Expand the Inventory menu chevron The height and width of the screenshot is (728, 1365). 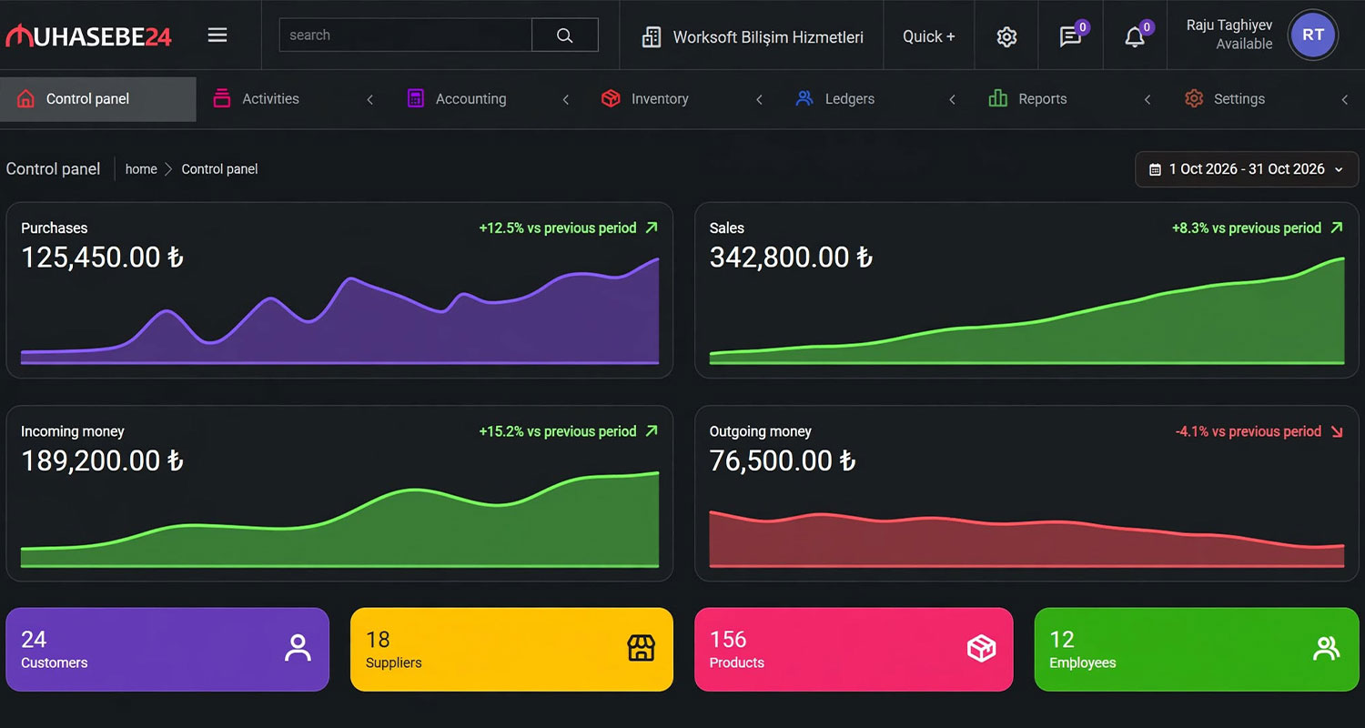click(760, 99)
